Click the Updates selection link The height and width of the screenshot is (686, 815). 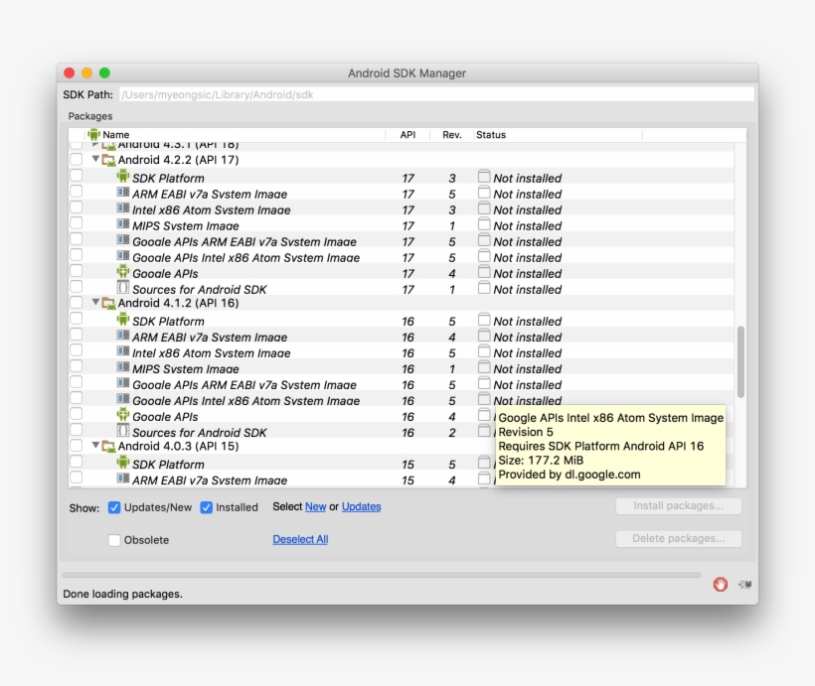pyautogui.click(x=361, y=507)
